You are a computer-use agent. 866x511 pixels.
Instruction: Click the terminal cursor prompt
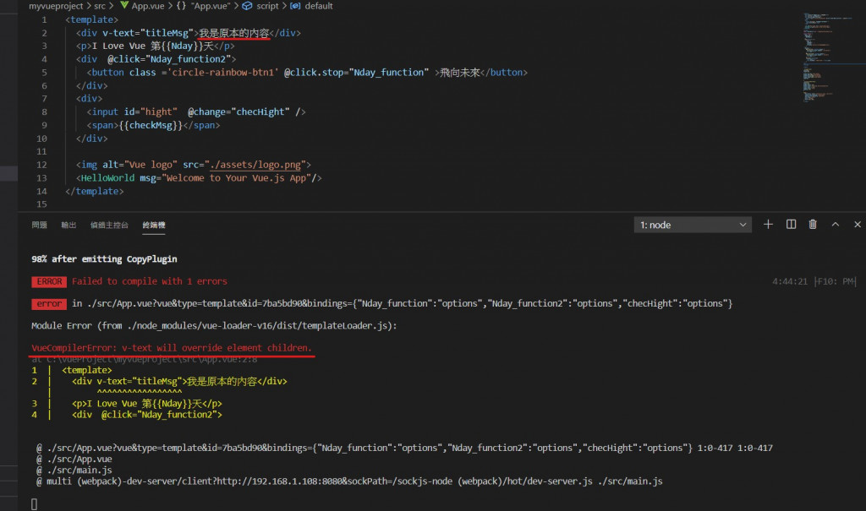point(34,504)
